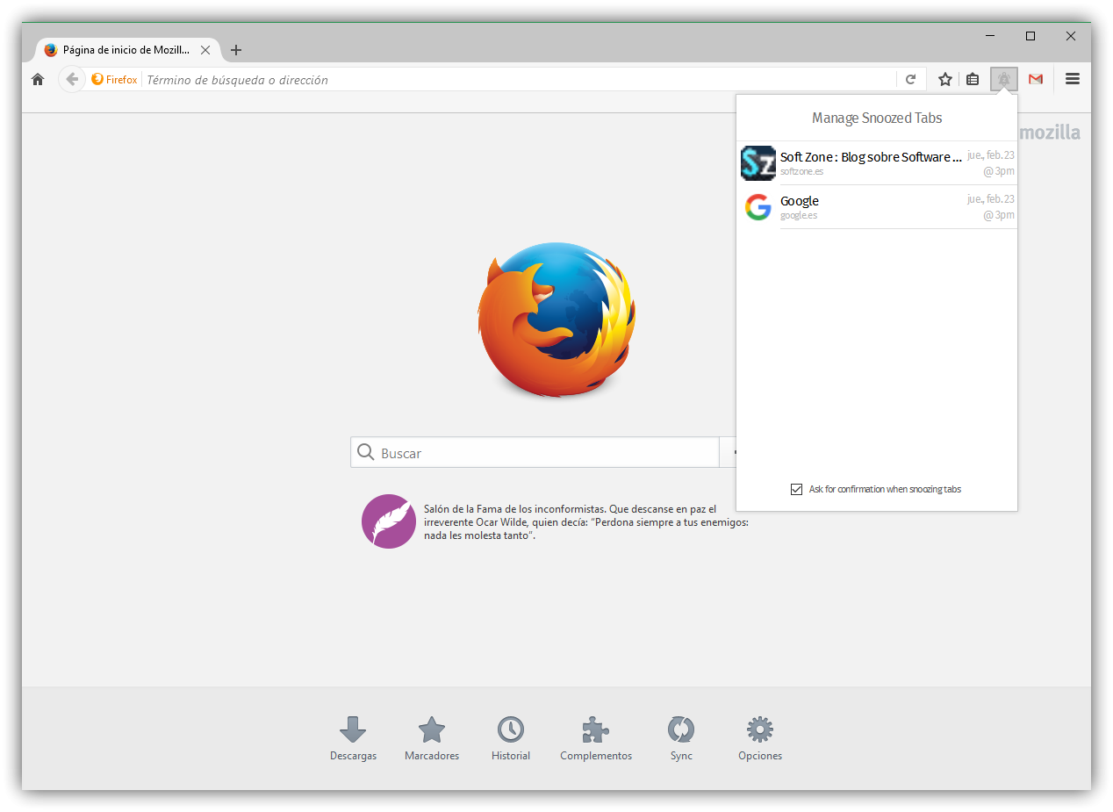
Task: Click the Salón de la Fama snippet text
Action: [586, 522]
